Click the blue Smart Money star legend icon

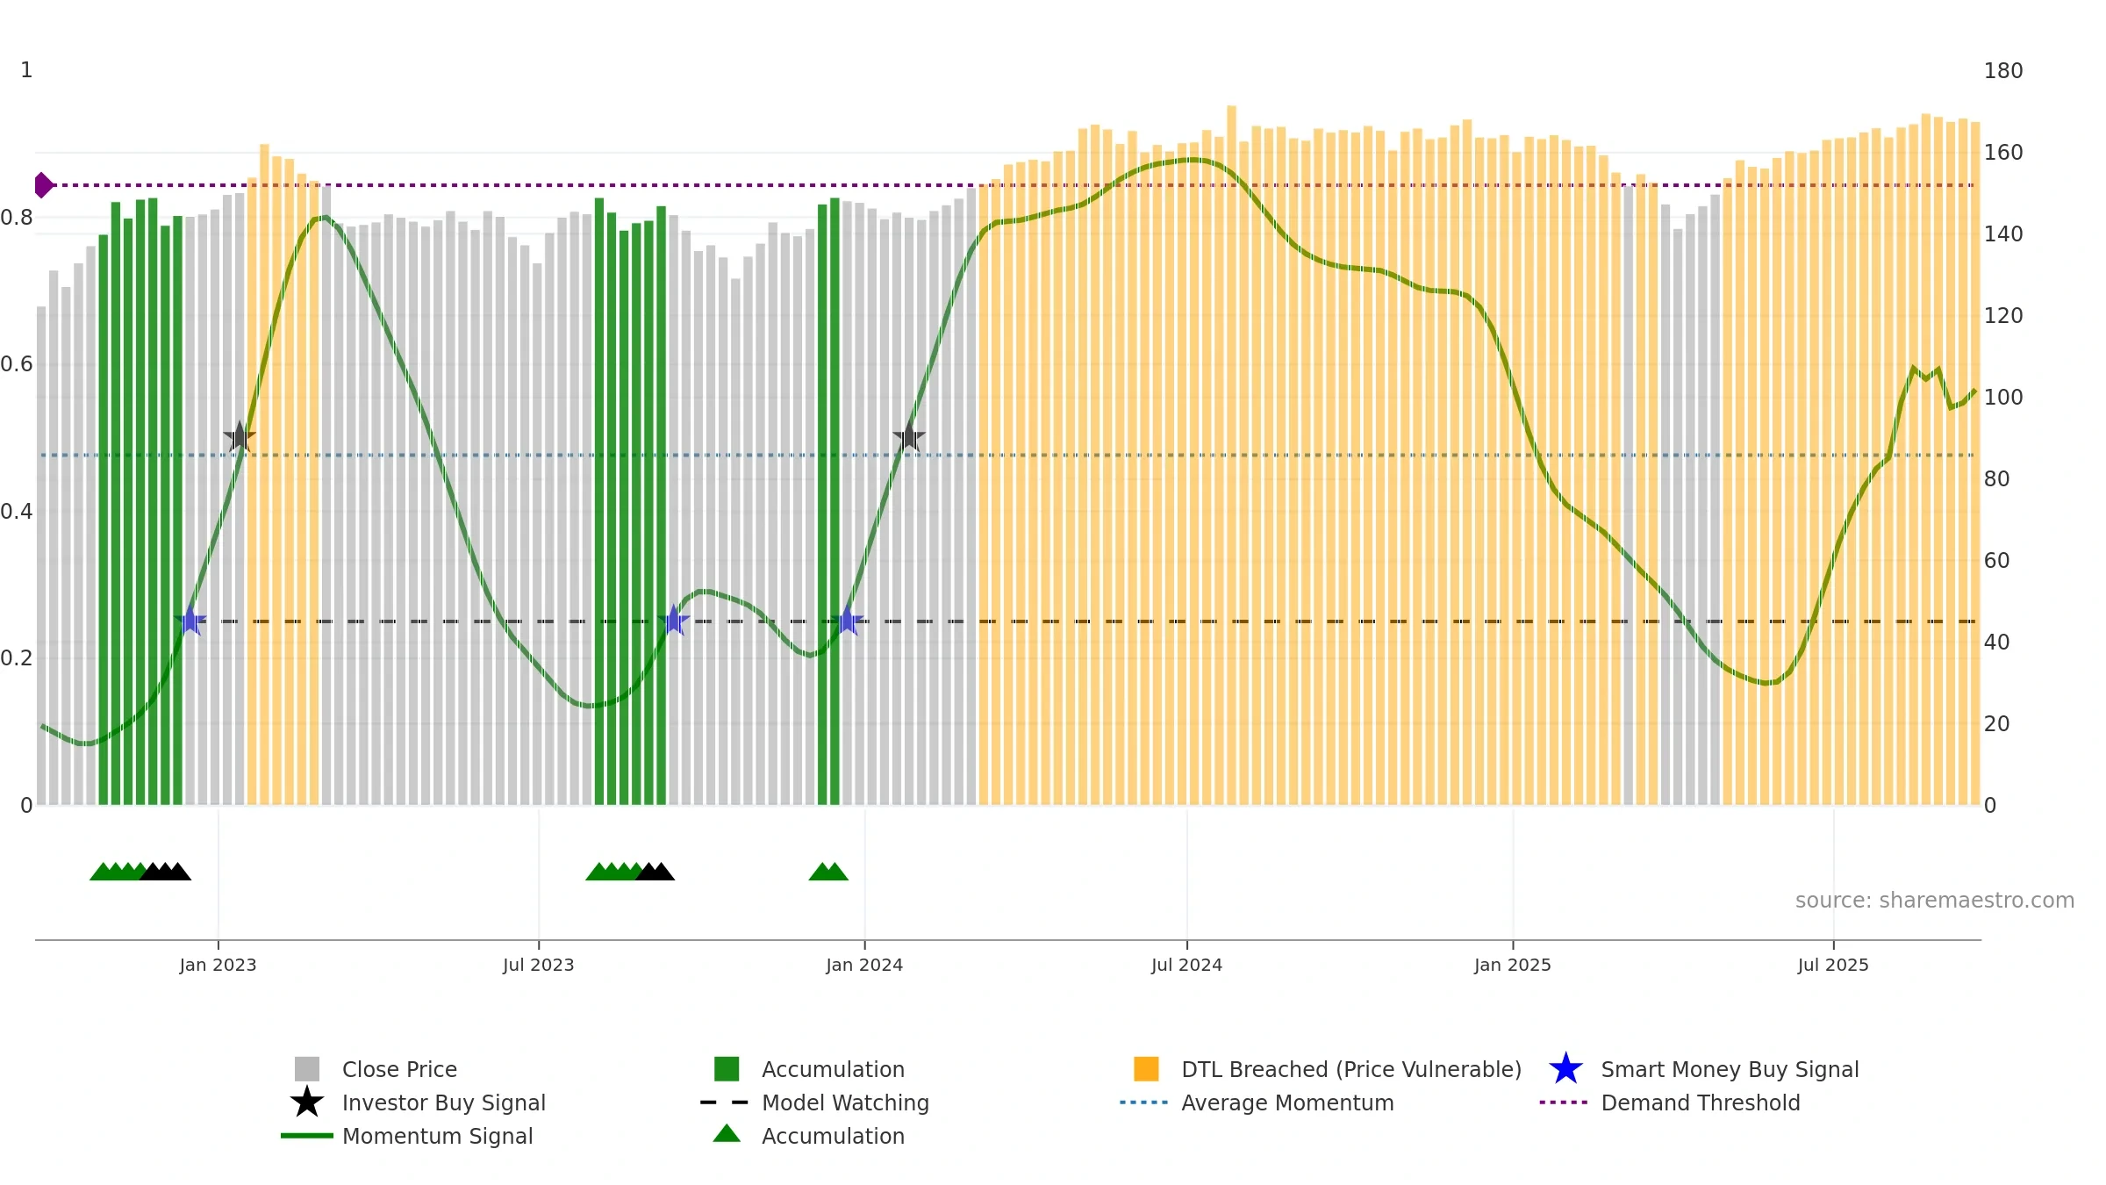(1565, 1069)
